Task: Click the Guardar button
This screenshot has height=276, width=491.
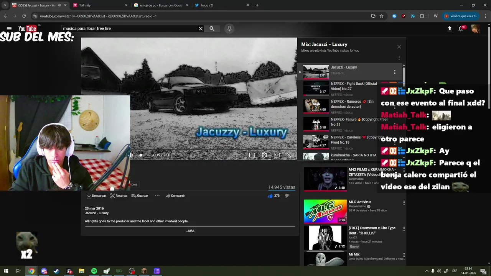Action: (140, 196)
